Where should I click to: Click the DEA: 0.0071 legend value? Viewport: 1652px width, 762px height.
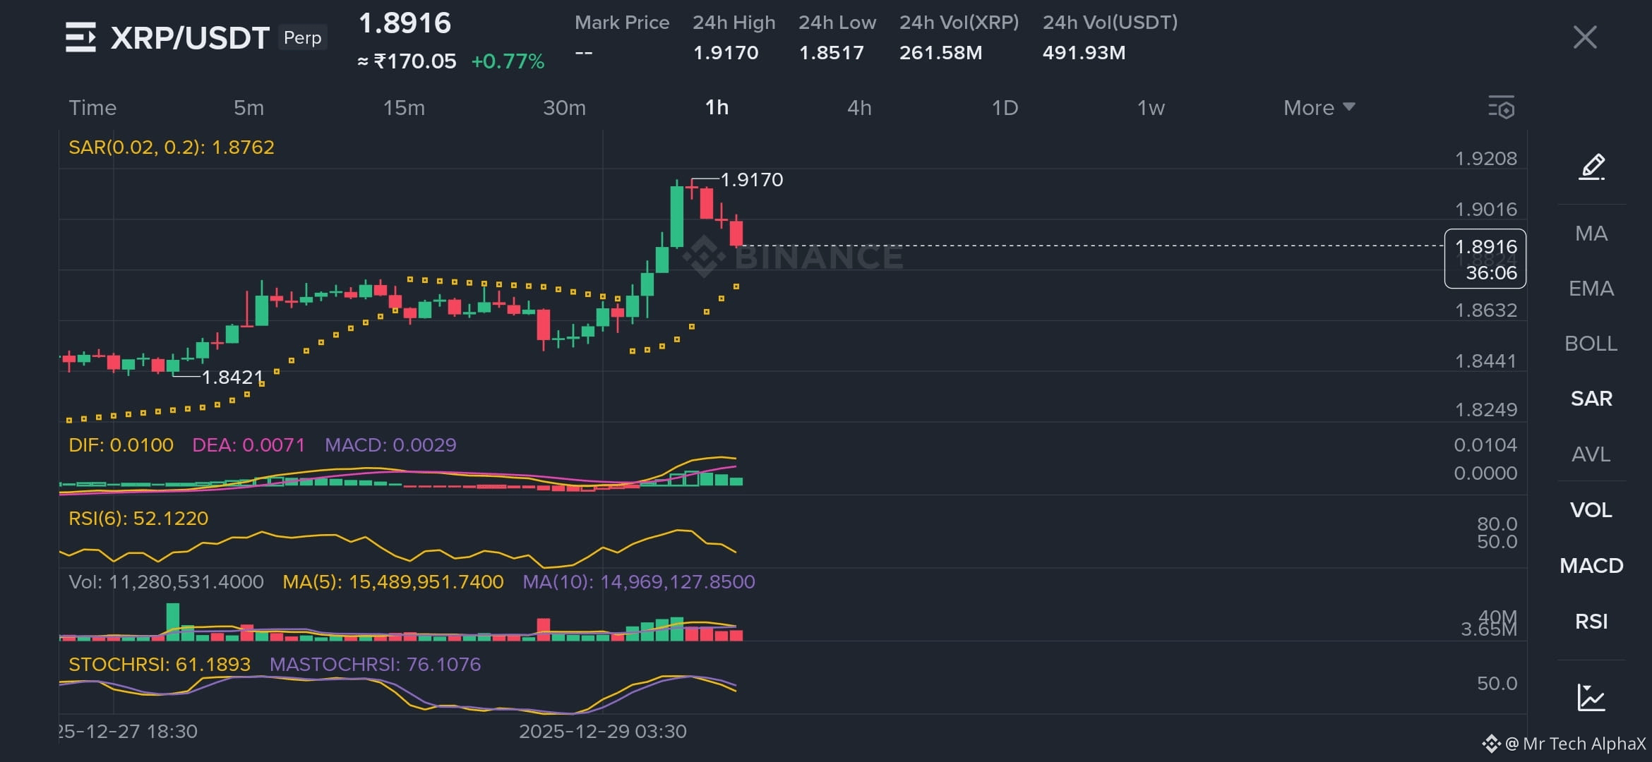tap(249, 445)
